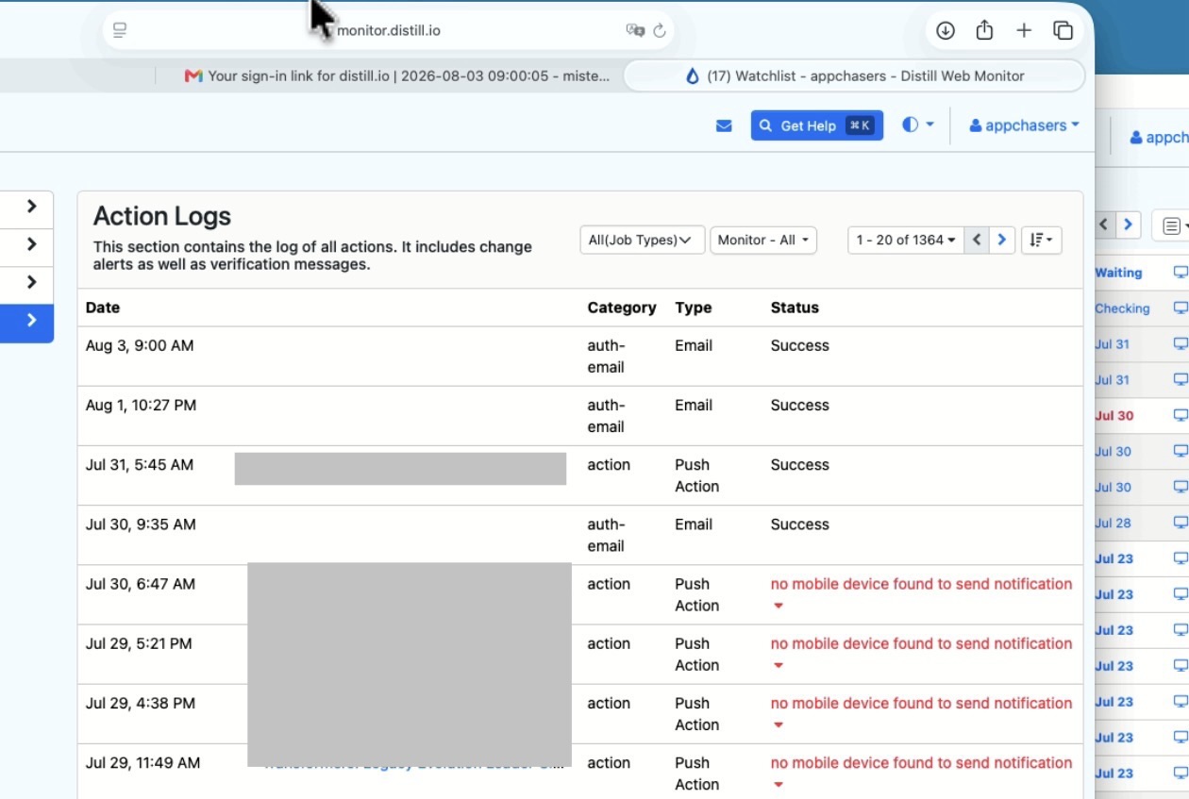Click the error message in the Jul 30, 6:47 AM row
Screen dimensions: 1189x799
click(x=922, y=584)
